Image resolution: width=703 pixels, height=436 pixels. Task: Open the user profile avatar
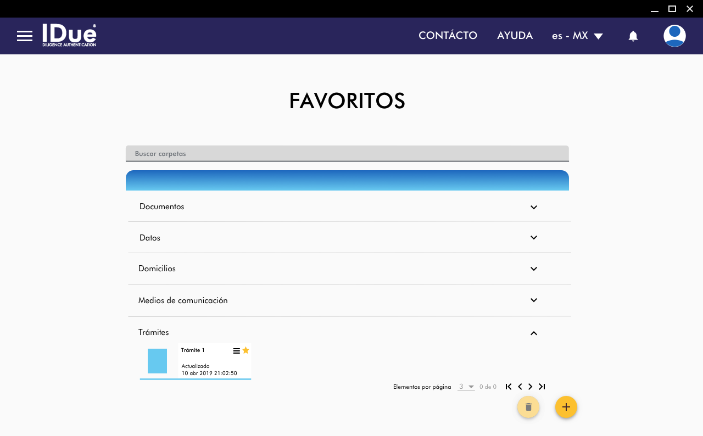[674, 36]
